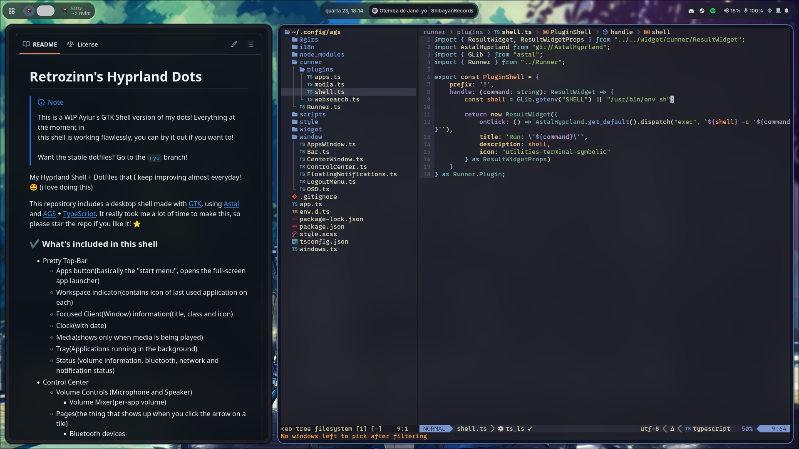
Task: Open tsconfig.json in the file tree
Action: tap(320, 242)
